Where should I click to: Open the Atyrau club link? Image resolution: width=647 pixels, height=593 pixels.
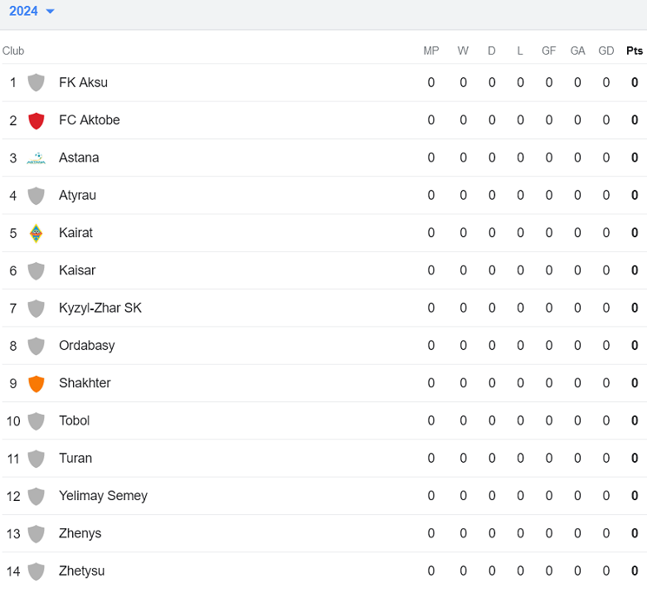[x=77, y=196]
